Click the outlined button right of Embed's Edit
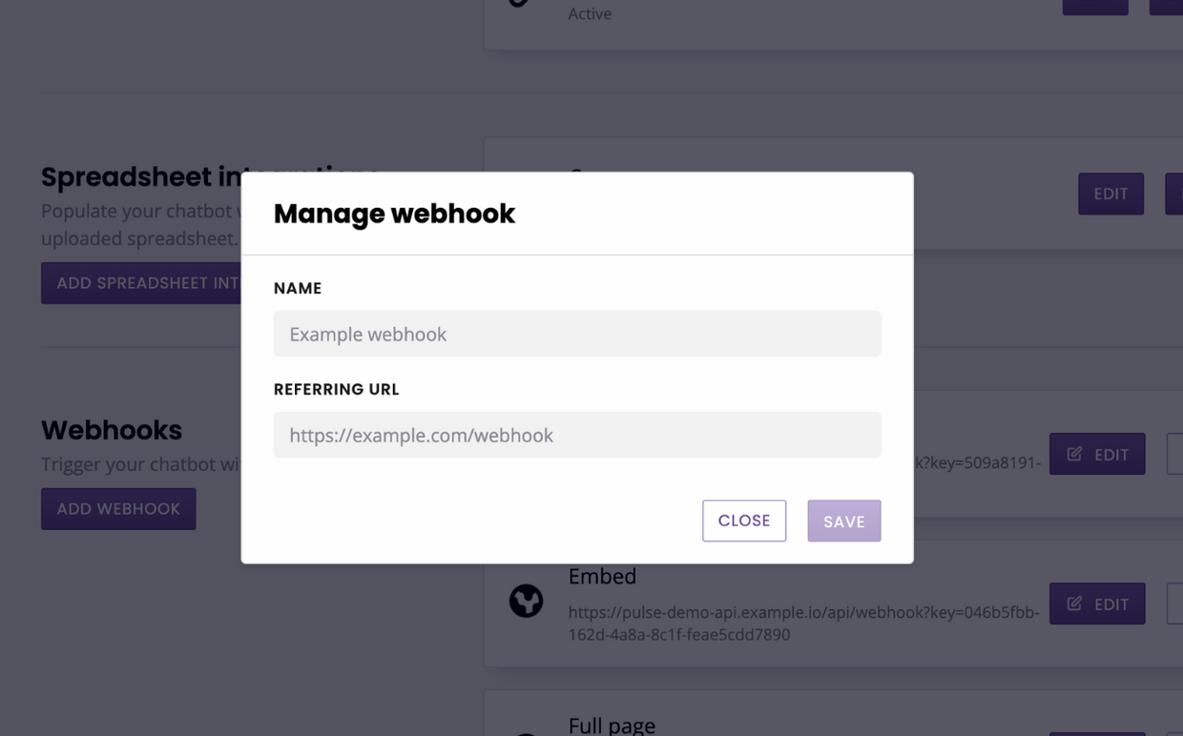Viewport: 1183px width, 736px height. (x=1175, y=603)
